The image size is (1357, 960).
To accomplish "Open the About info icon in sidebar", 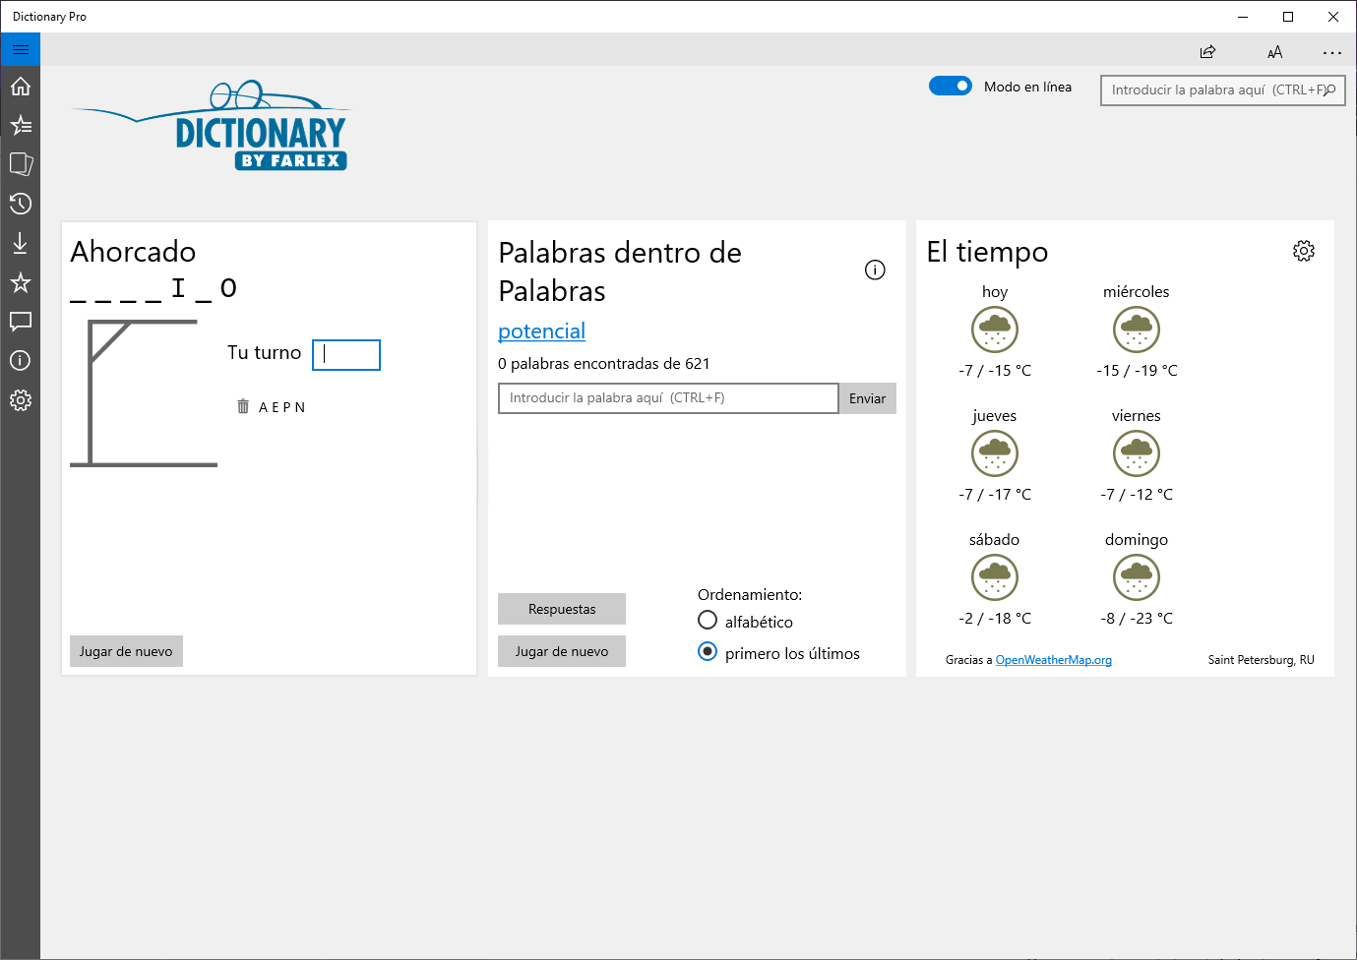I will pos(21,360).
